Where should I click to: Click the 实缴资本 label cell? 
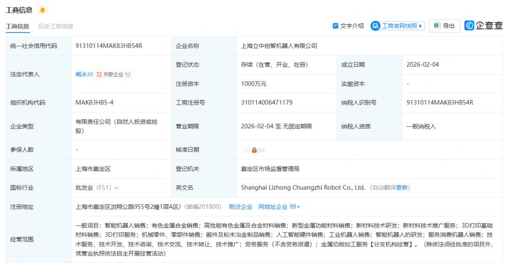(x=369, y=84)
